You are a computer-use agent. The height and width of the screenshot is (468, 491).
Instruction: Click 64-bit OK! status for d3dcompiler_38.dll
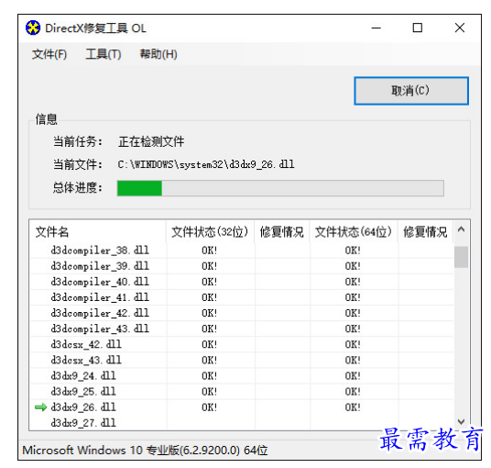[353, 251]
